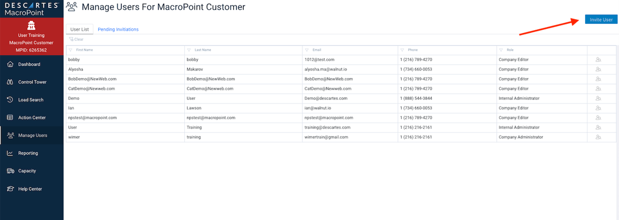Select email Demo@descartes.com
This screenshot has width=619, height=220.
point(326,98)
